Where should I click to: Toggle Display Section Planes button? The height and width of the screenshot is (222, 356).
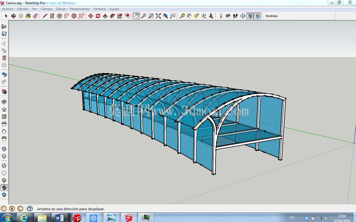coord(250,16)
